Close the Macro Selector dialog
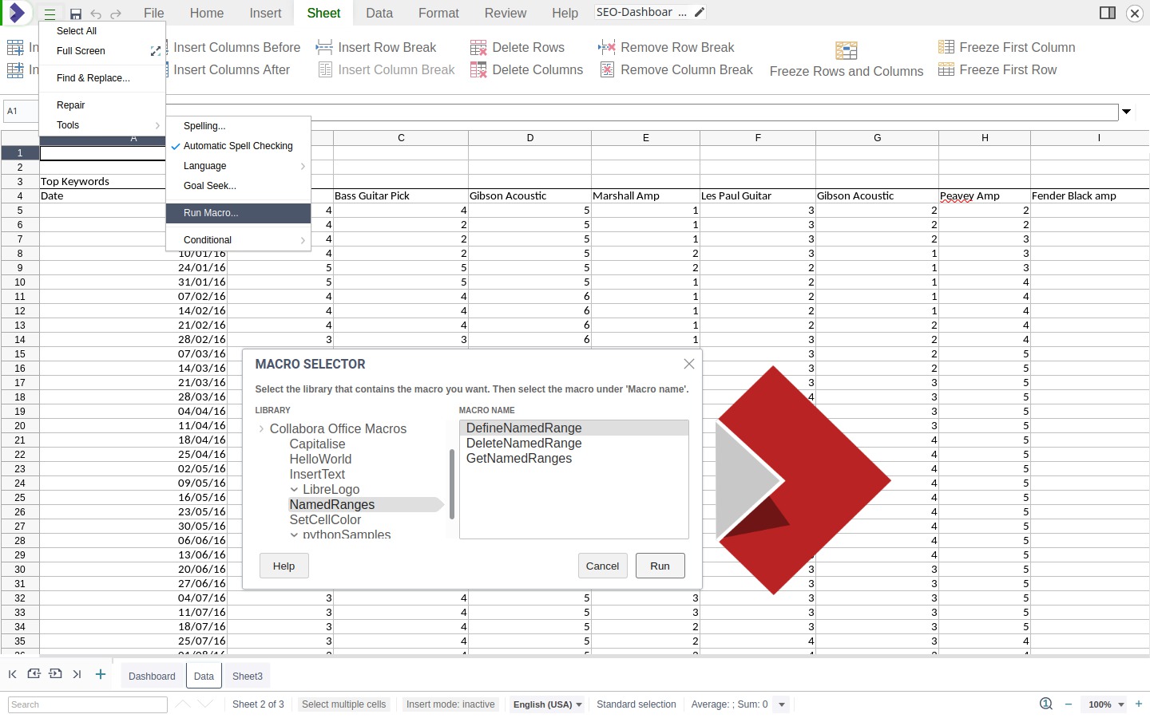1150x718 pixels. (x=689, y=364)
